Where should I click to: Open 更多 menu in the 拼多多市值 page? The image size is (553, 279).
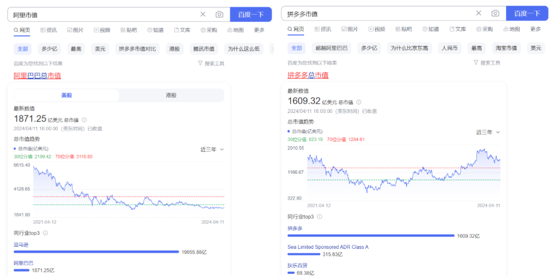[536, 29]
